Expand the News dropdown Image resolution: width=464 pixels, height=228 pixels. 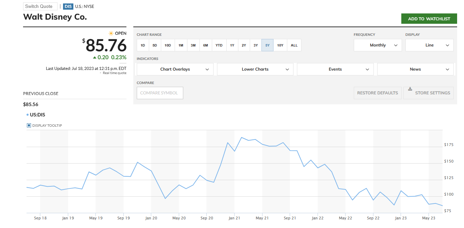(x=415, y=69)
